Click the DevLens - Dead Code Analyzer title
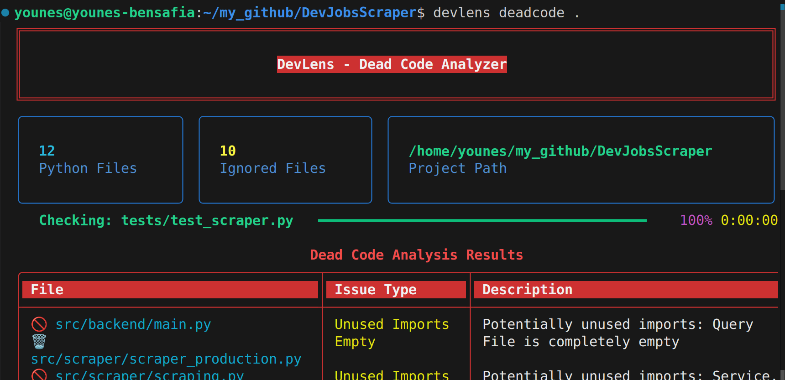 click(392, 64)
